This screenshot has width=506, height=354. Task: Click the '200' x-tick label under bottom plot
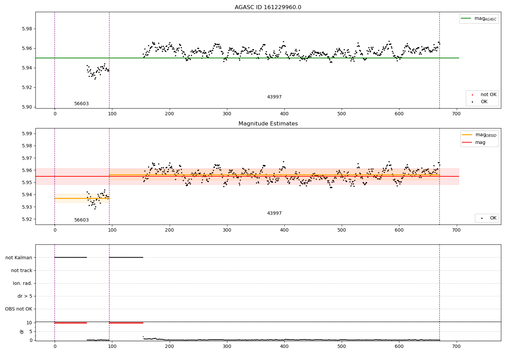(x=169, y=346)
